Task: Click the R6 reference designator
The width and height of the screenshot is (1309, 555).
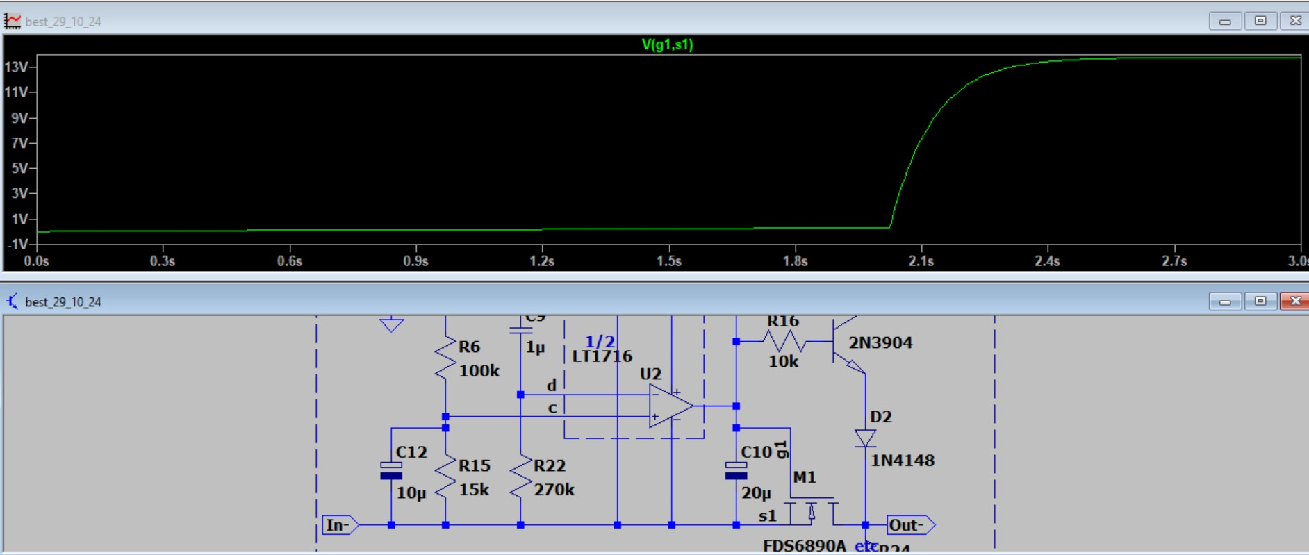Action: pyautogui.click(x=469, y=347)
